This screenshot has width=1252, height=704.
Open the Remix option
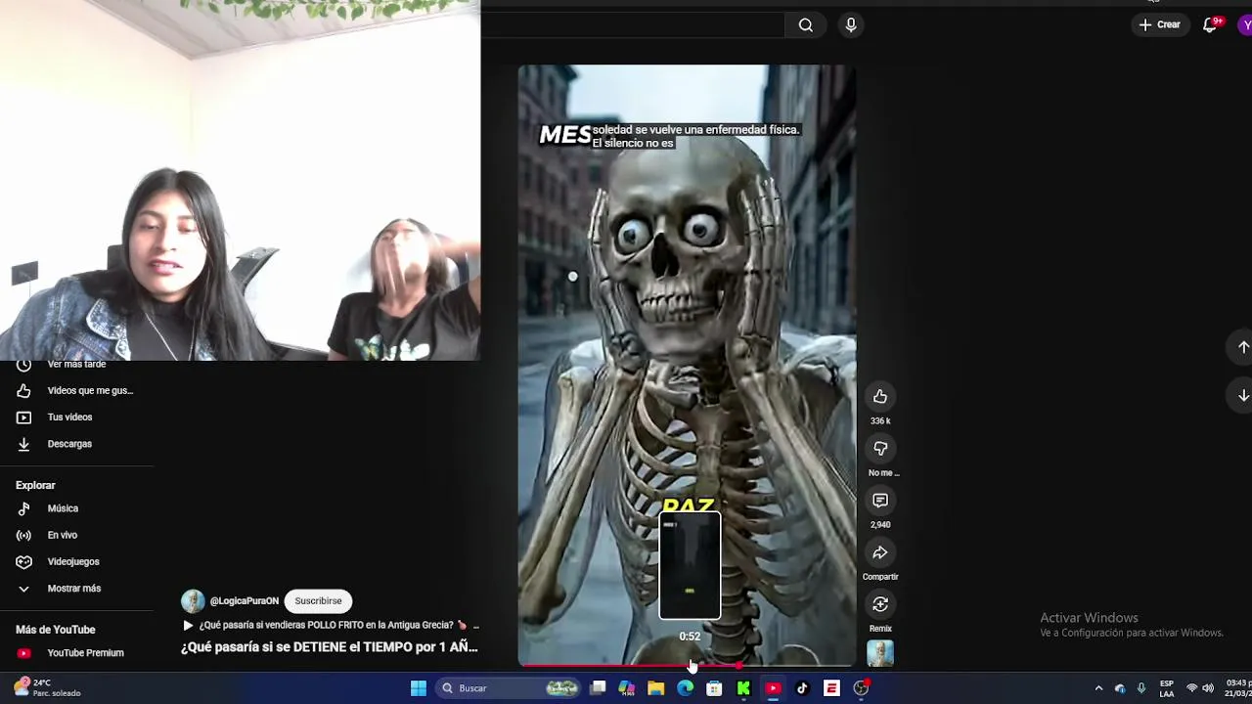coord(880,604)
